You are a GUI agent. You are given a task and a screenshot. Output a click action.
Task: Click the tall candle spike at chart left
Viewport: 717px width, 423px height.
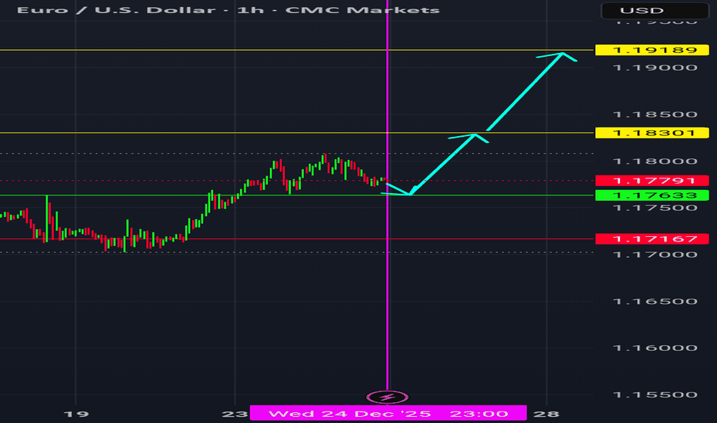(x=46, y=215)
